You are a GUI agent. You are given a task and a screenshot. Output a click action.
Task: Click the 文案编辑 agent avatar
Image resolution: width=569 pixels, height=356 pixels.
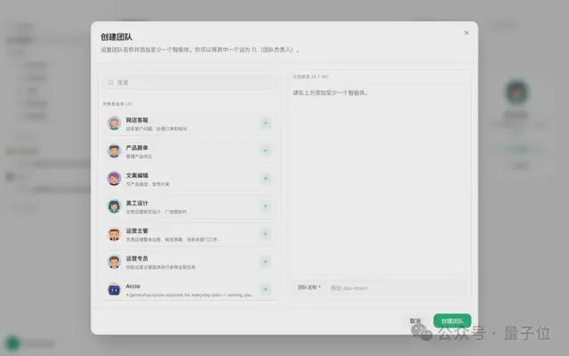click(x=114, y=178)
